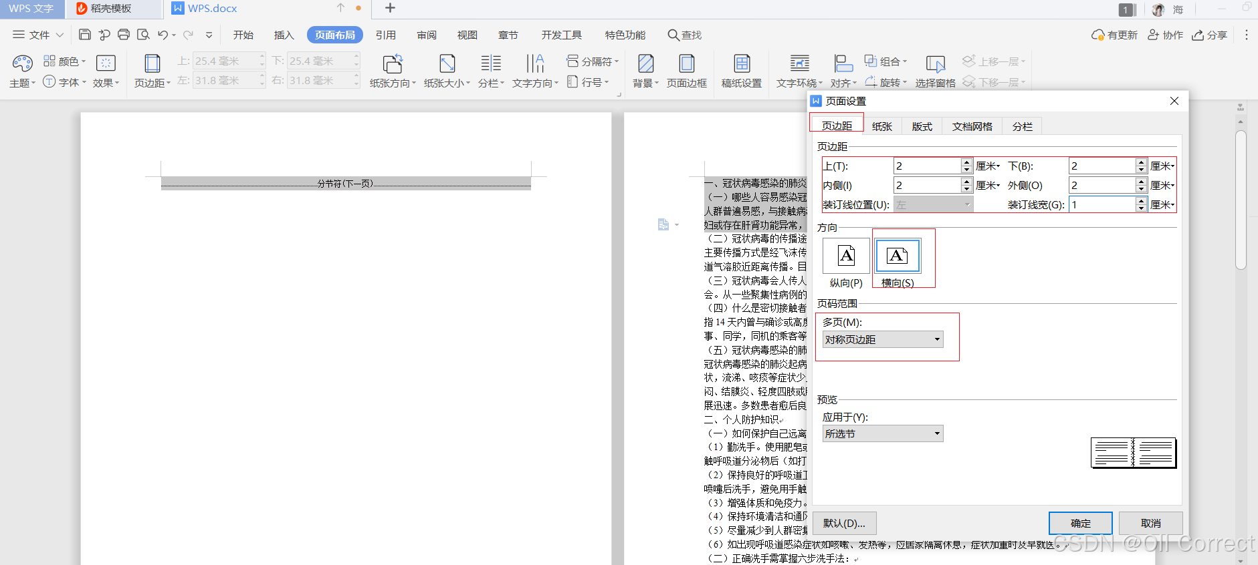1258x565 pixels.
Task: Click 稿纸设置 (Manuscript paper) button
Action: [x=742, y=71]
